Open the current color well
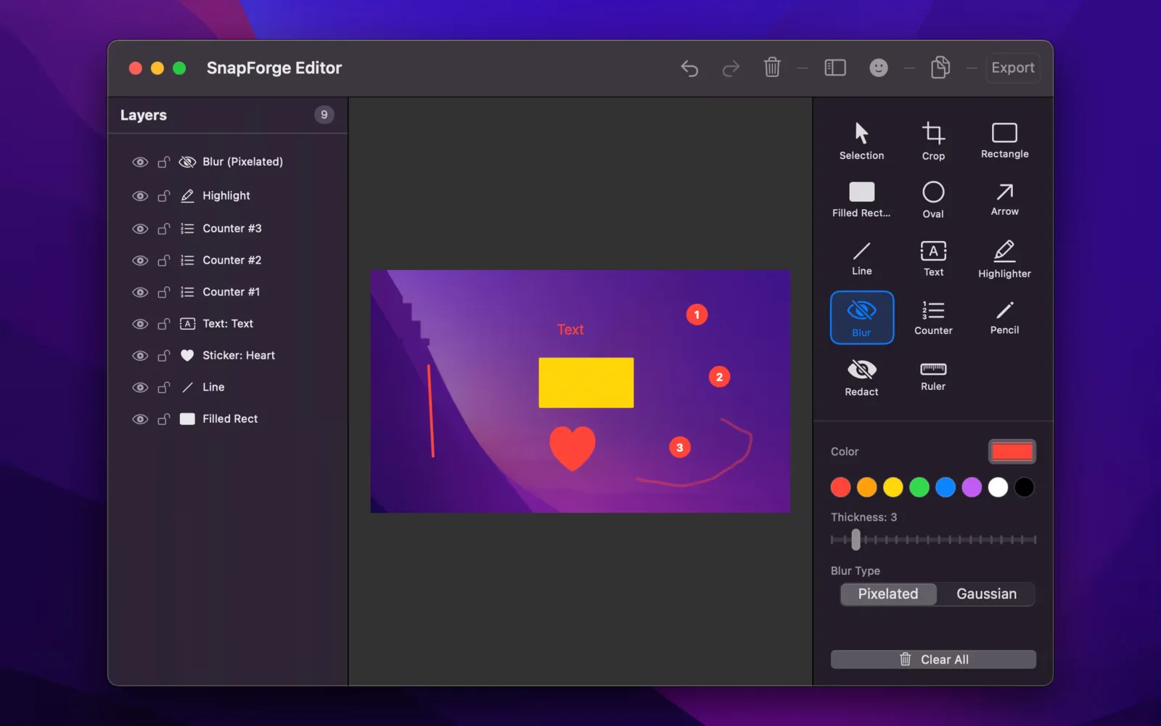The height and width of the screenshot is (726, 1161). 1012,452
